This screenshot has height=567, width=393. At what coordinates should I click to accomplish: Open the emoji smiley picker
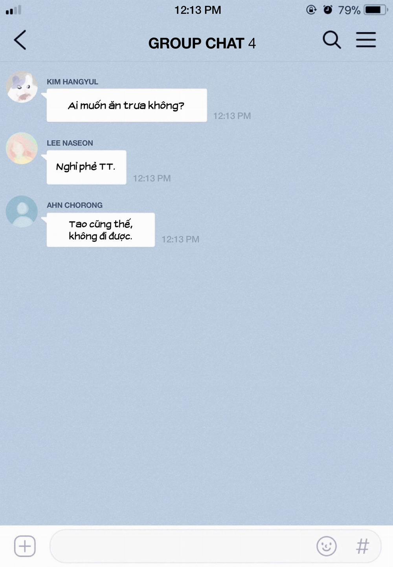point(327,546)
